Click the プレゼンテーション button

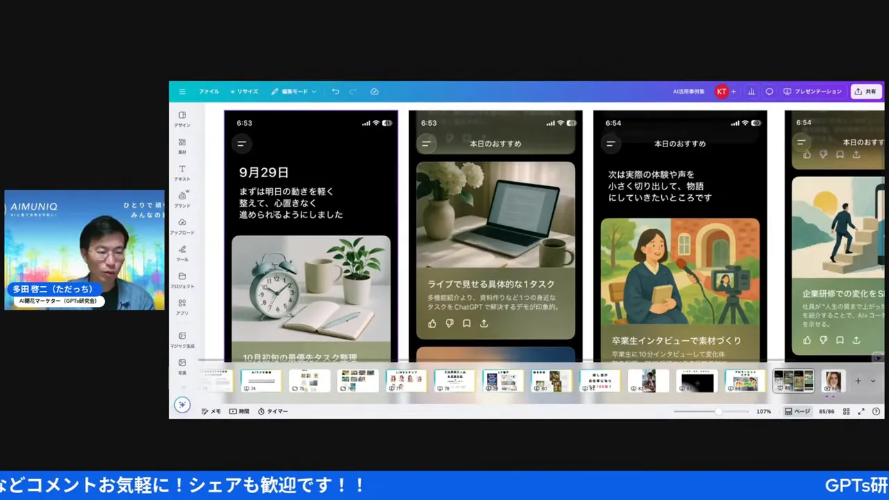pos(812,92)
